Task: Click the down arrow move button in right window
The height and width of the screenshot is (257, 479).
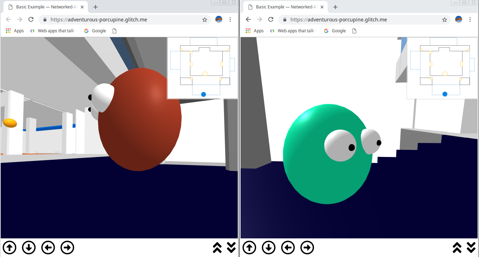Action: pyautogui.click(x=269, y=248)
